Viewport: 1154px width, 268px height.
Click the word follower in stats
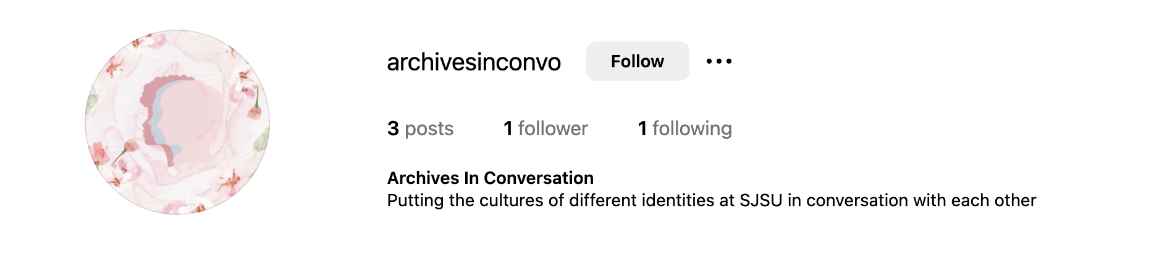pos(553,128)
